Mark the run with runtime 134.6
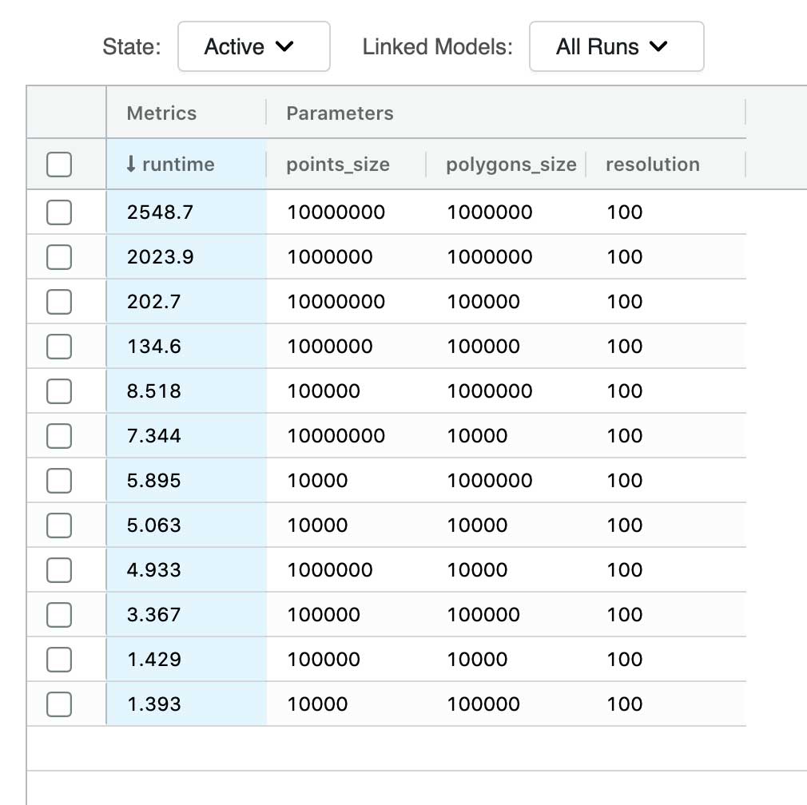 click(59, 347)
